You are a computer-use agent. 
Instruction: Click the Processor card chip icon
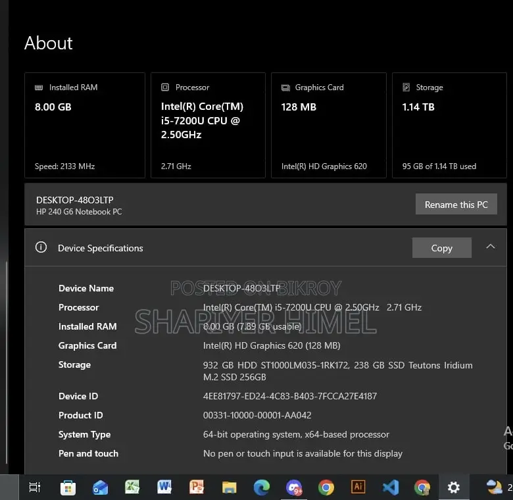[165, 87]
